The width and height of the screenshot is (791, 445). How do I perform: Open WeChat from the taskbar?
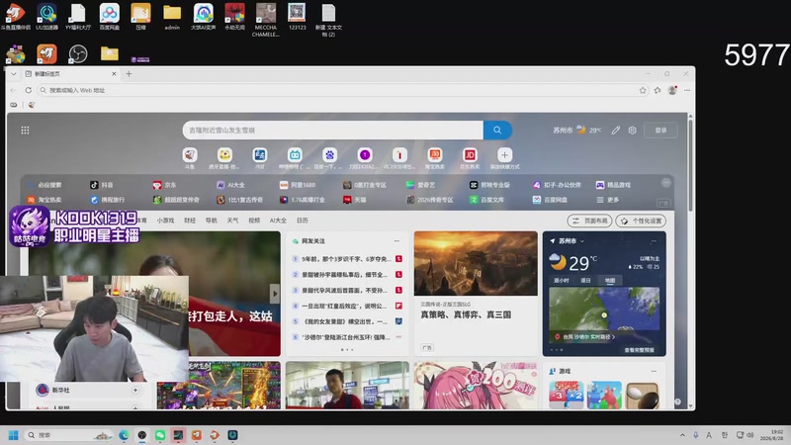pos(160,435)
